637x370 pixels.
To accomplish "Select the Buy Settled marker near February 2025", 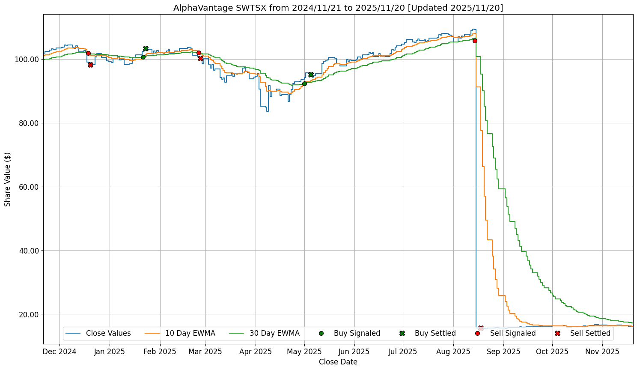I will point(146,48).
